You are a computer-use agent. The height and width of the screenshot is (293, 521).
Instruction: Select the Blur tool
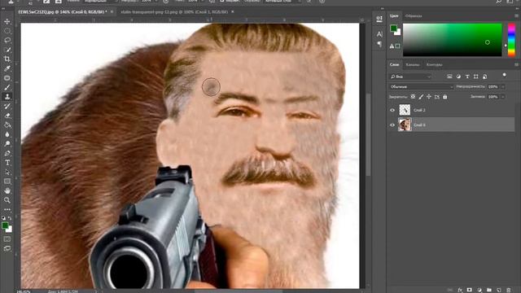[x=7, y=134]
